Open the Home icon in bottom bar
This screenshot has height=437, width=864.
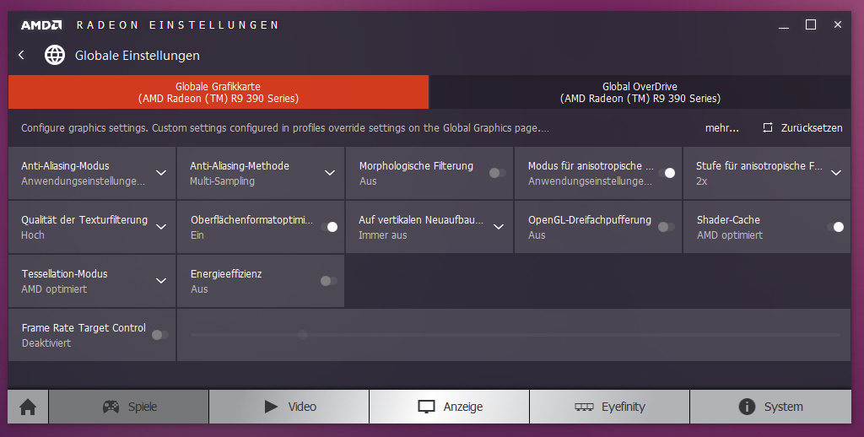(28, 407)
